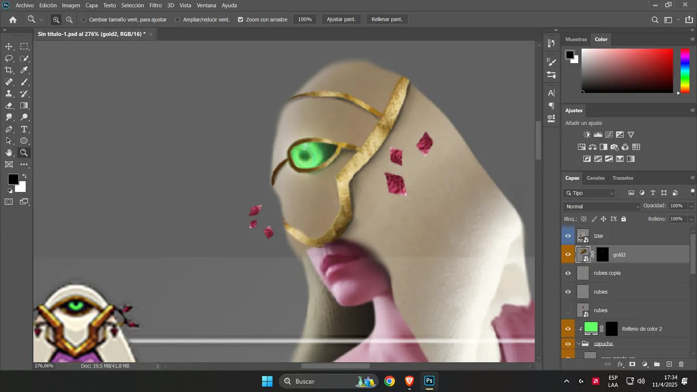Select the Smudge tool

(9, 118)
